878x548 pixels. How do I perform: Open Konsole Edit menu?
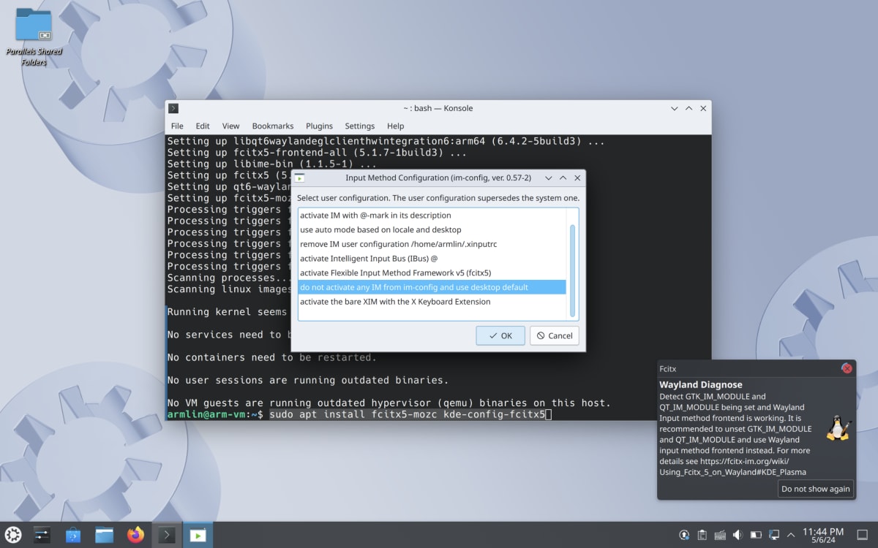[203, 126]
